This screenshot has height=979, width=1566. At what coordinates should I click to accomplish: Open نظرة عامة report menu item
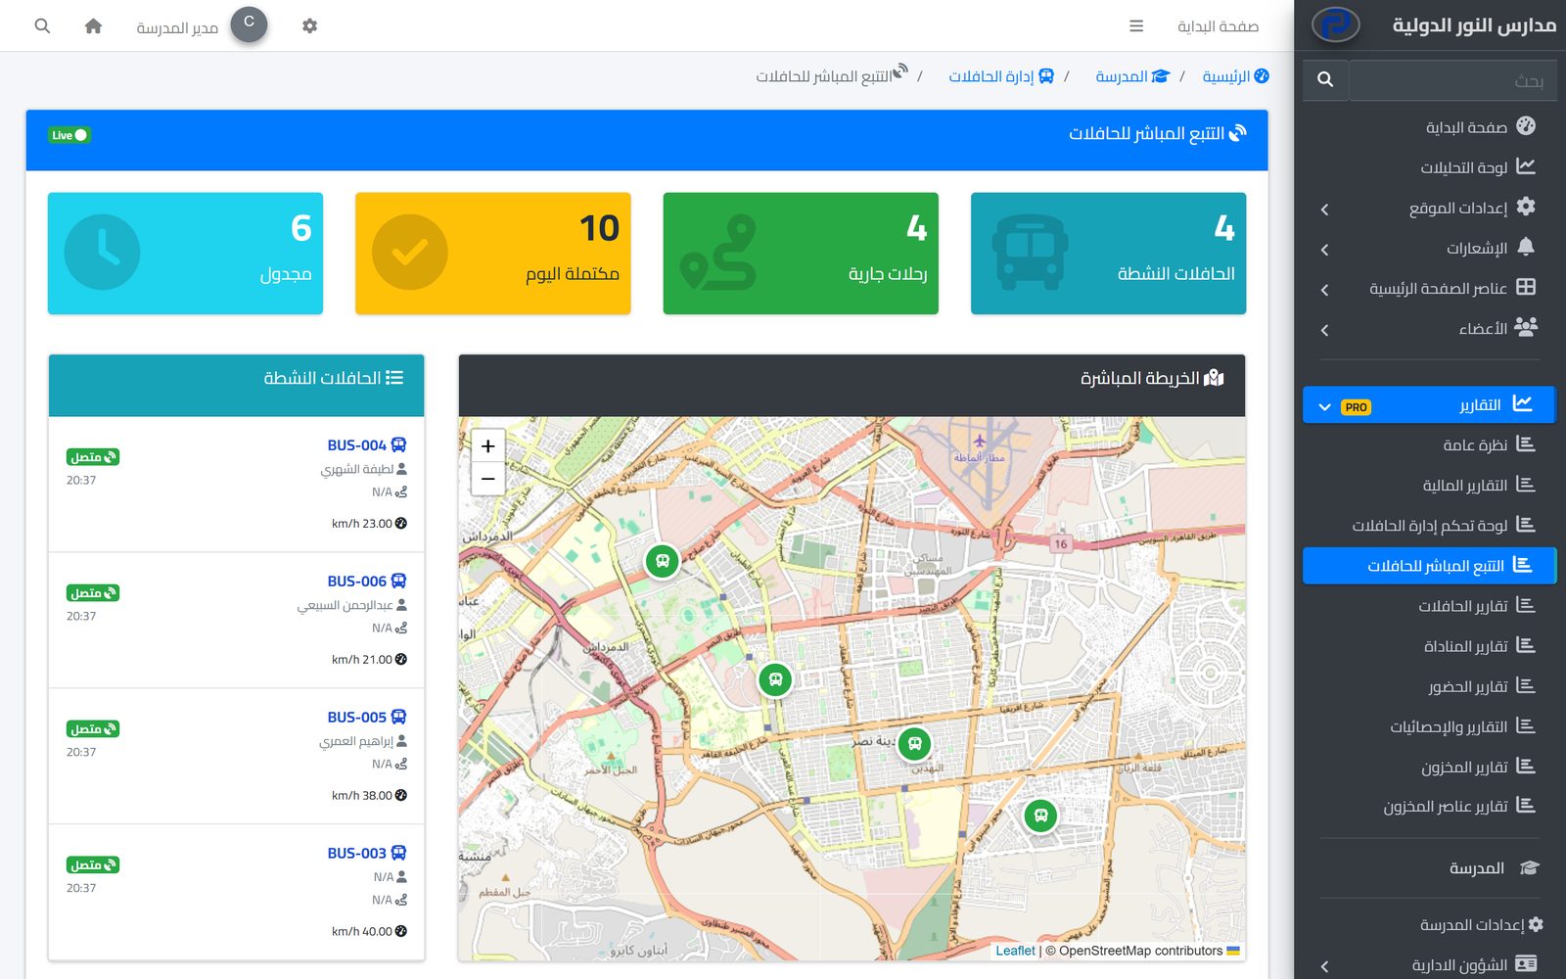click(1429, 444)
